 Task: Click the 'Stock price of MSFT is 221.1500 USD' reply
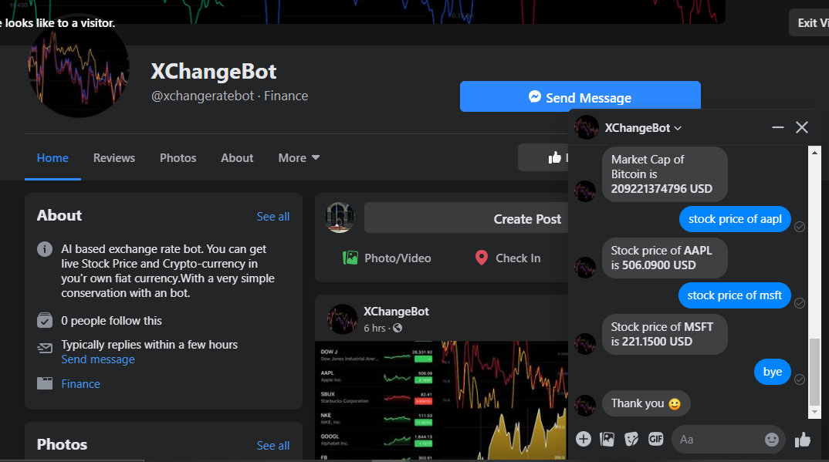pos(665,334)
